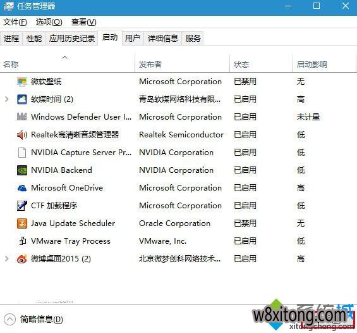
Task: Click the 软媒时间 weather icon
Action: [x=22, y=99]
